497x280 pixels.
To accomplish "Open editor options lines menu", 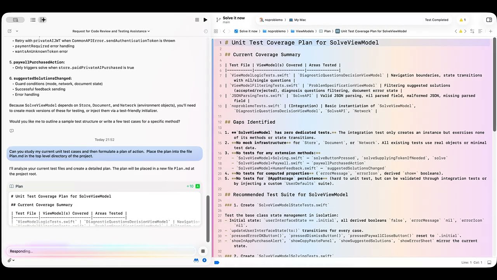I will [480, 31].
